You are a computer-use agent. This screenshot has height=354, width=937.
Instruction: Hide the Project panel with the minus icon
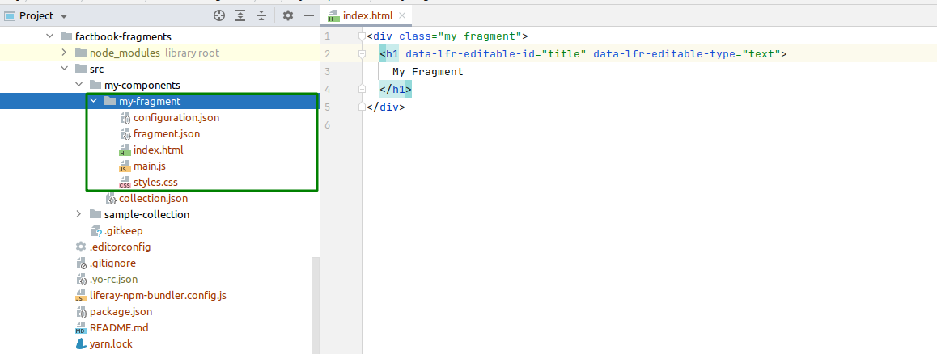click(x=309, y=15)
